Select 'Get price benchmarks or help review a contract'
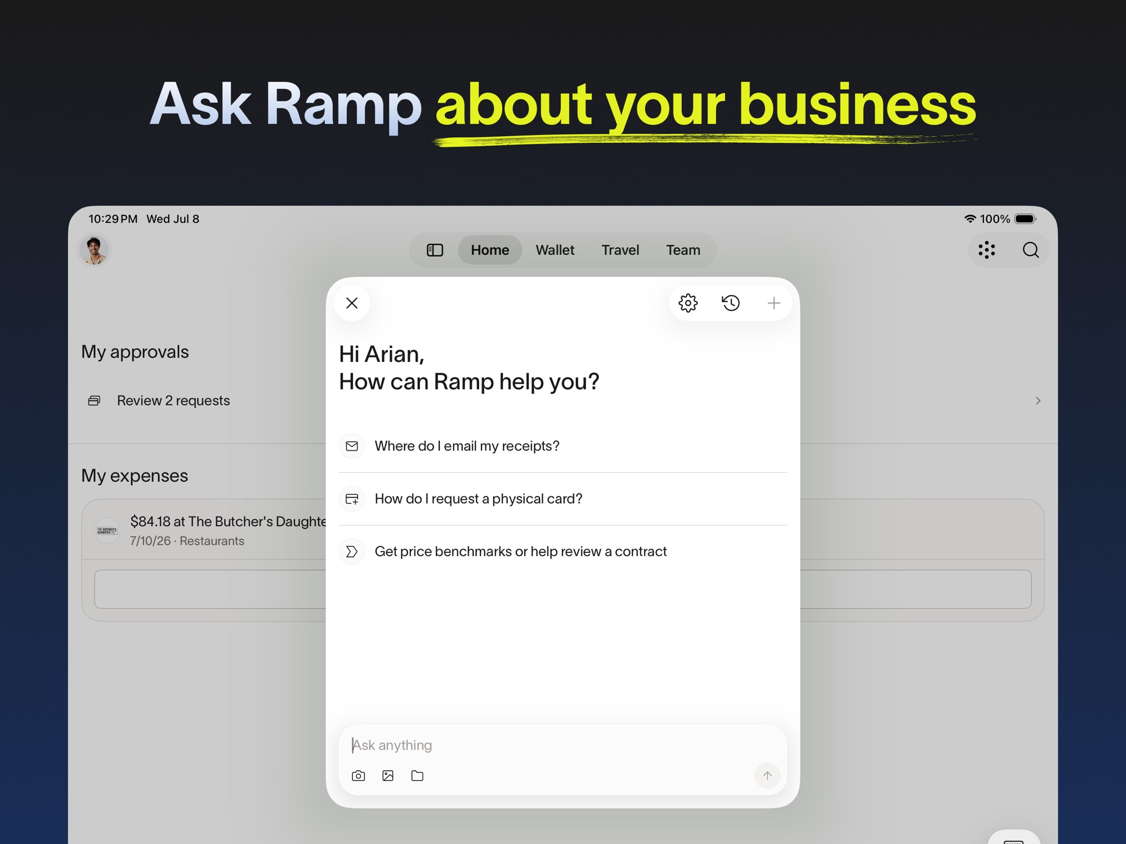Image resolution: width=1126 pixels, height=844 pixels. point(563,551)
